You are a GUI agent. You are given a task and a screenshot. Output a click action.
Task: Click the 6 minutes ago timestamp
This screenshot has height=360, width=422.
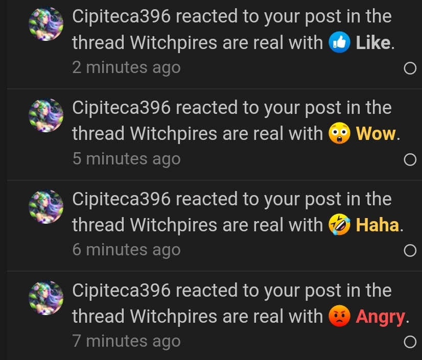(126, 250)
